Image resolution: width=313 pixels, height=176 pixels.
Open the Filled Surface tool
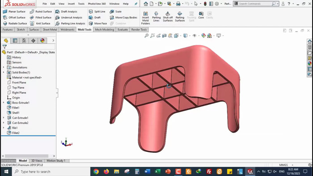41,17
